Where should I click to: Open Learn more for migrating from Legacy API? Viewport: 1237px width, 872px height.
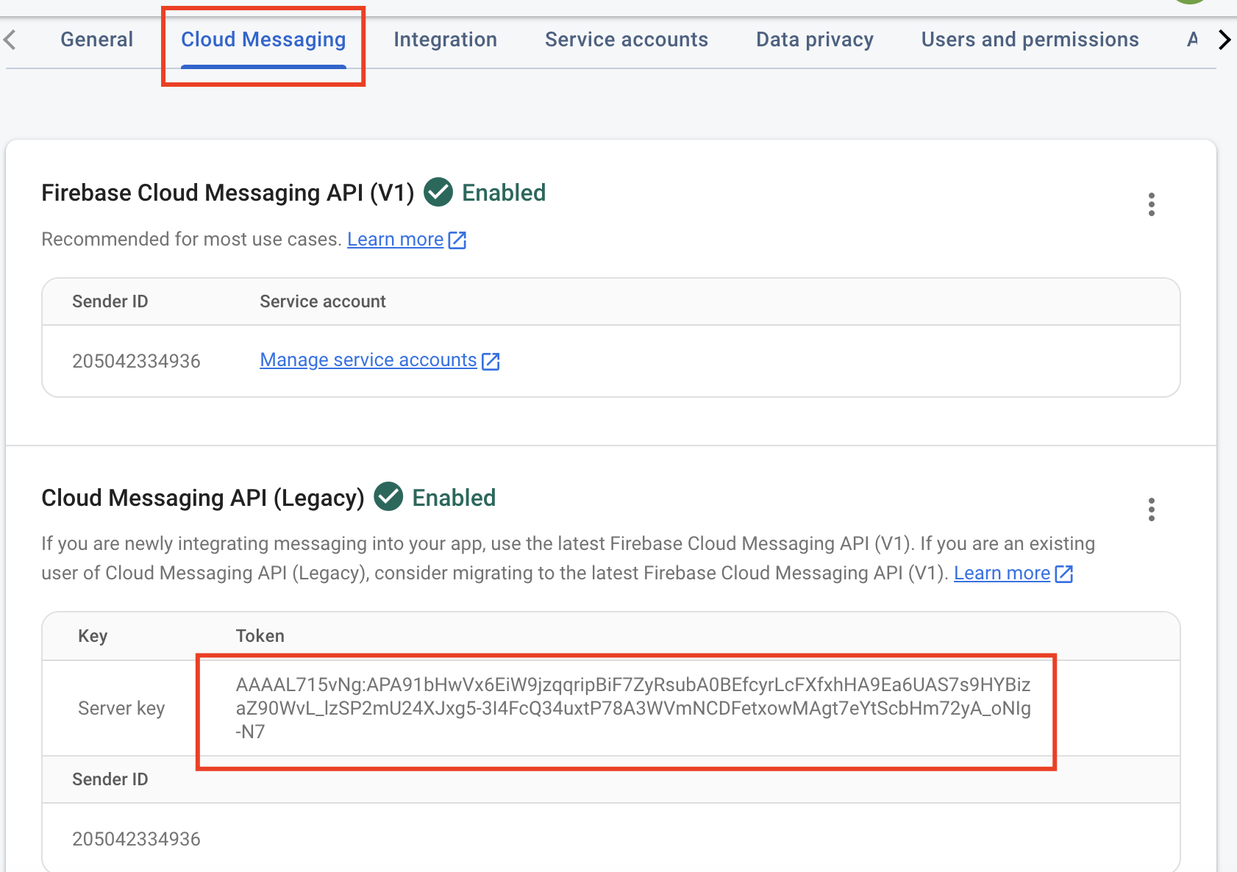point(1002,573)
